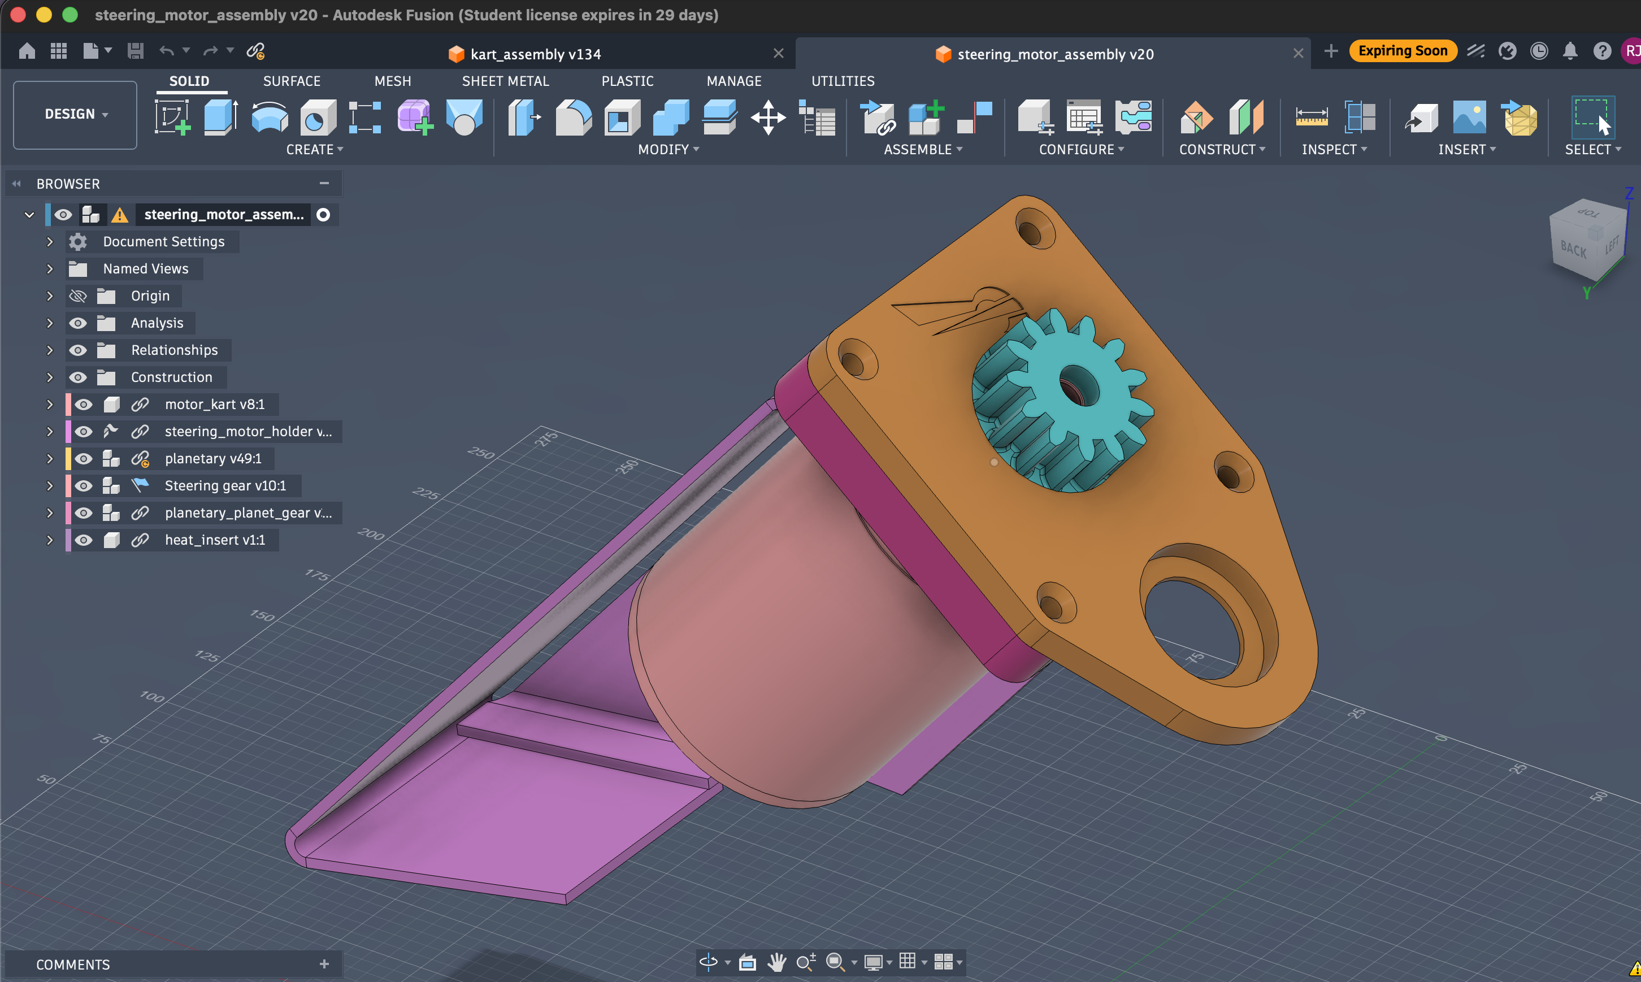
Task: Click the Combine tool icon
Action: coord(670,118)
